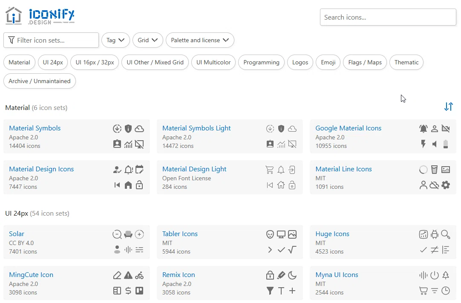This screenshot has height=303, width=461.
Task: Open the Material Symbols icon set
Action: pos(35,128)
